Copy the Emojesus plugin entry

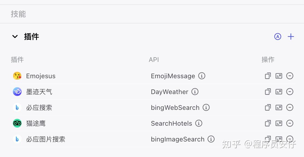(x=268, y=76)
